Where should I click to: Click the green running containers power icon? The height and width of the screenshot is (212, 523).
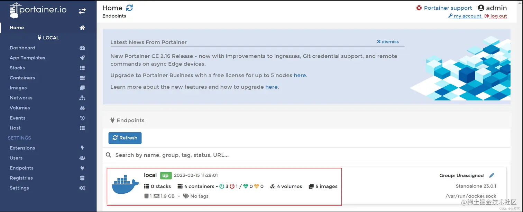pyautogui.click(x=222, y=186)
